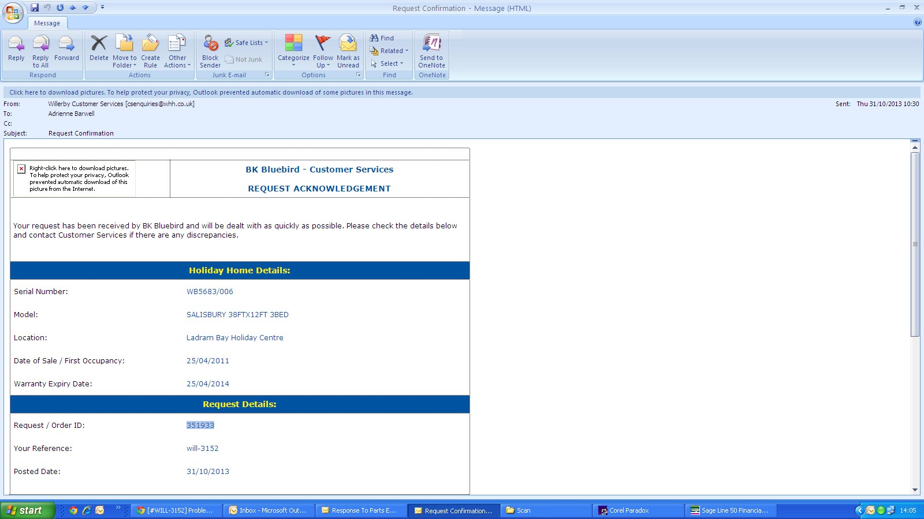Delete this message
924x519 pixels.
pos(99,48)
